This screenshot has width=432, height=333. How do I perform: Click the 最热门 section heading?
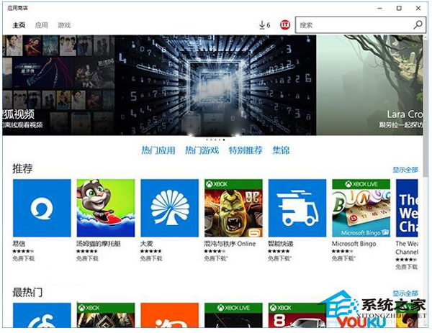tap(27, 292)
